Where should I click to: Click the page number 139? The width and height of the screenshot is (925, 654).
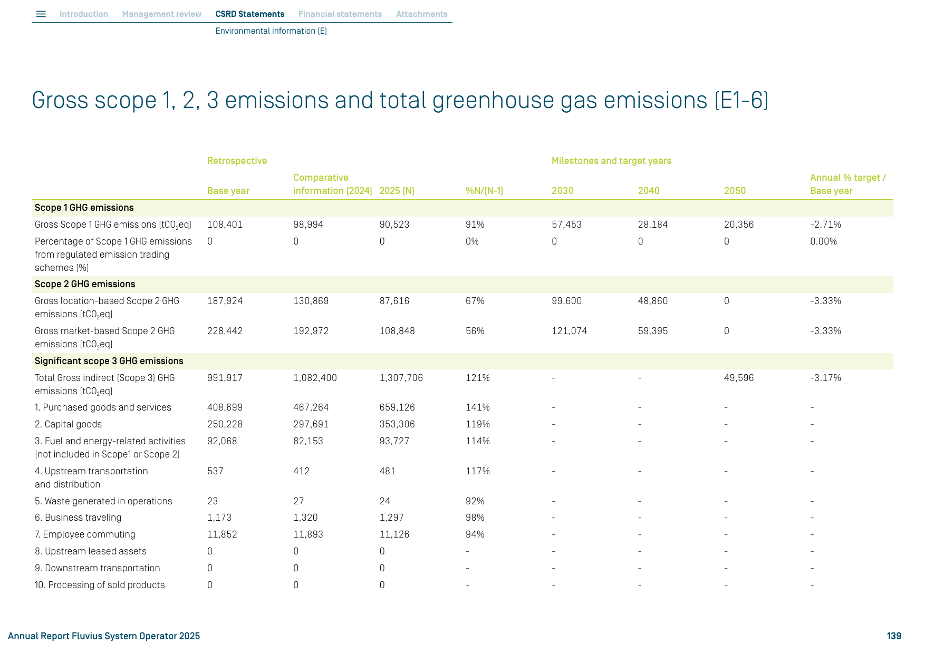894,636
